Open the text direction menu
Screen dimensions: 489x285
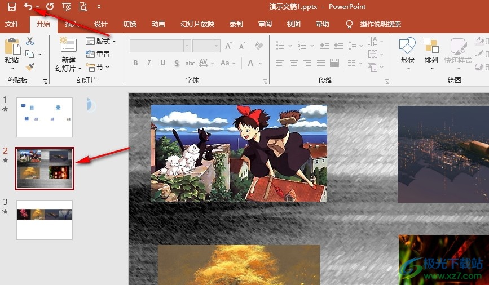click(376, 41)
